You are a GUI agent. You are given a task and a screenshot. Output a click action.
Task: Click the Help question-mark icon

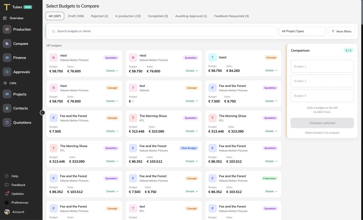pos(7,176)
